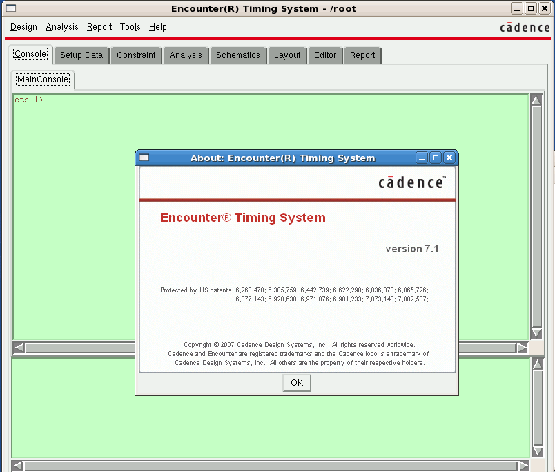This screenshot has height=472, width=555.
Task: Open the About dialog window menu icon
Action: (x=144, y=158)
